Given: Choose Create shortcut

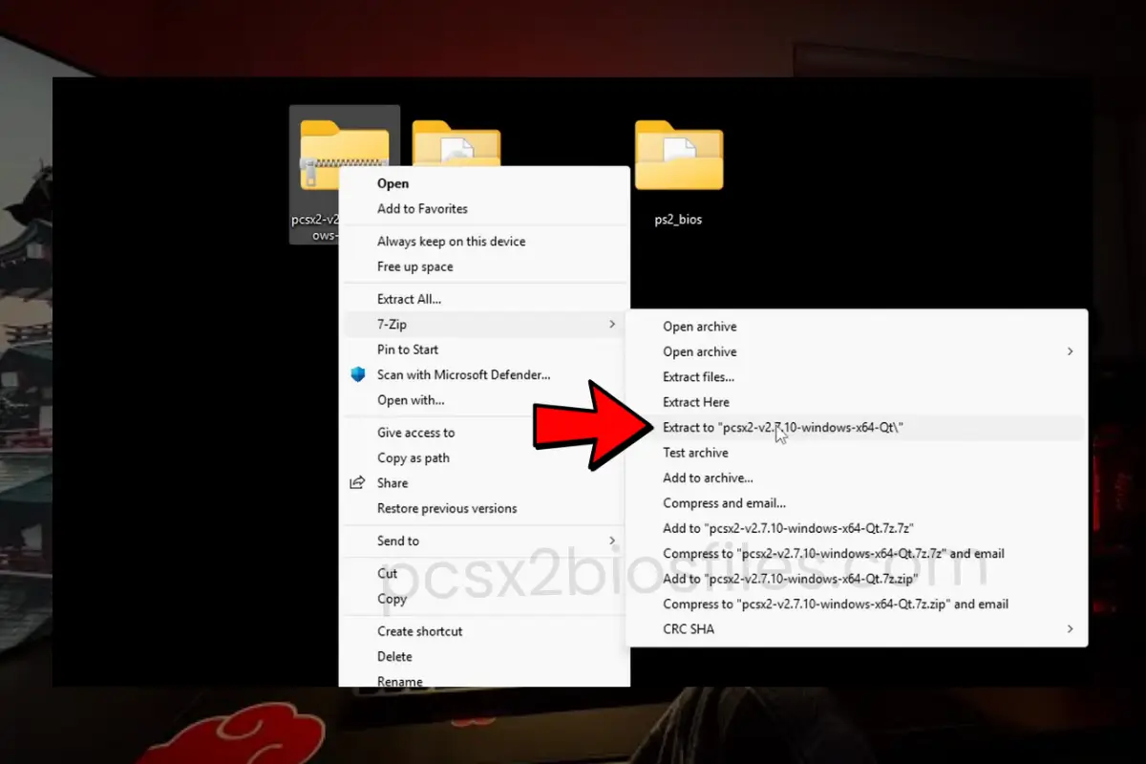Looking at the screenshot, I should (419, 631).
